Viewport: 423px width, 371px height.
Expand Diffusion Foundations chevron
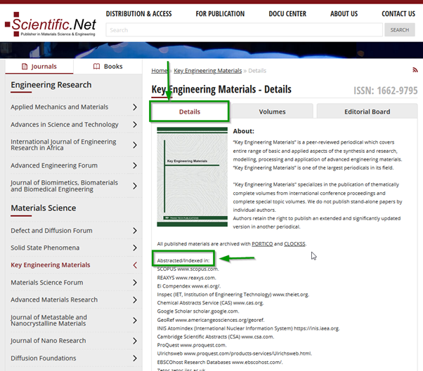coord(135,358)
